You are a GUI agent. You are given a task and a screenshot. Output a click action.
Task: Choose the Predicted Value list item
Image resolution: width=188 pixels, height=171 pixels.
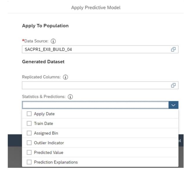[x=49, y=152]
